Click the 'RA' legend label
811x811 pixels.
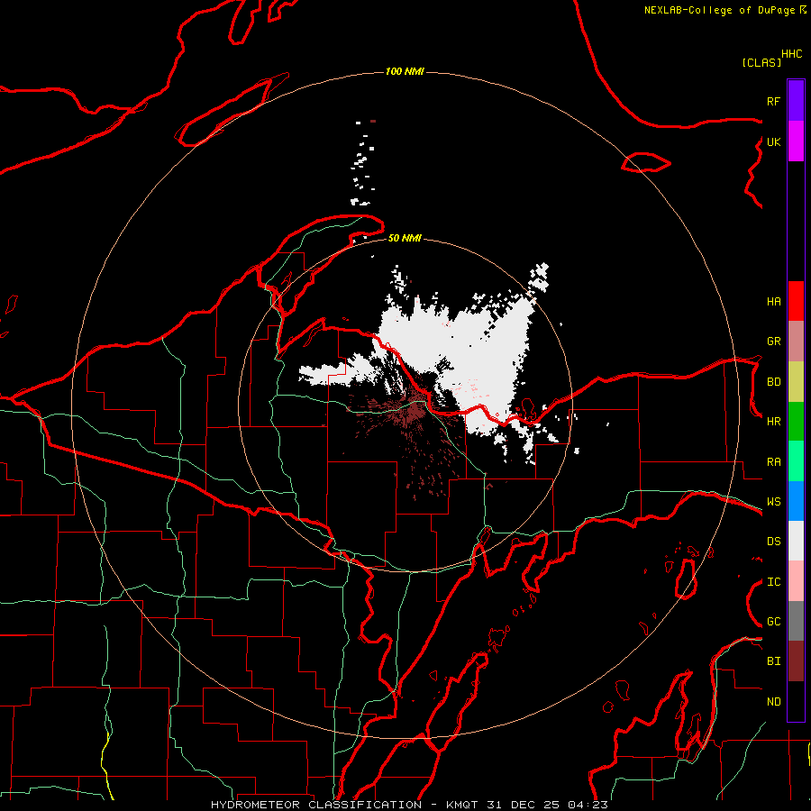tap(773, 462)
